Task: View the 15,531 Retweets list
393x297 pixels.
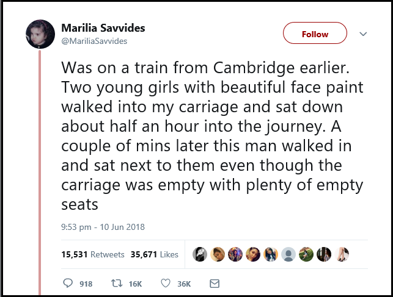Action: click(x=93, y=254)
